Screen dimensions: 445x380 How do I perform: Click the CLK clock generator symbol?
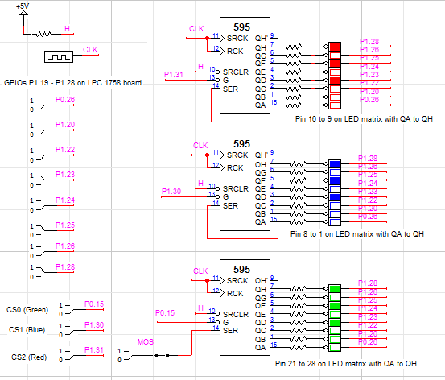[x=59, y=57]
